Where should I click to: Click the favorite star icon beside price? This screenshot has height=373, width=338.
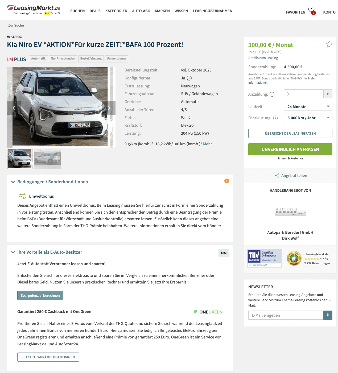tap(329, 44)
